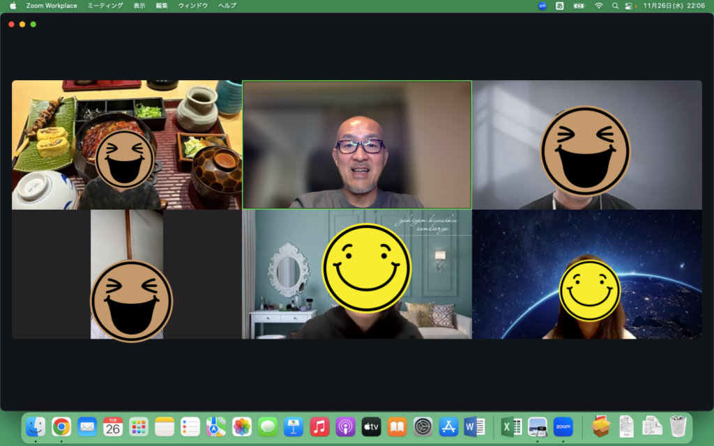
Task: Open Control Center from menu bar
Action: click(629, 6)
